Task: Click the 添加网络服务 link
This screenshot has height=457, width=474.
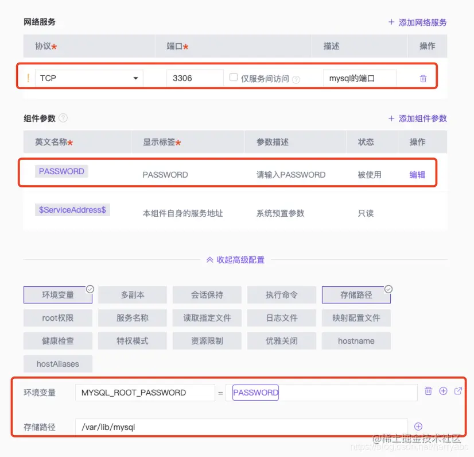Action: coord(421,22)
